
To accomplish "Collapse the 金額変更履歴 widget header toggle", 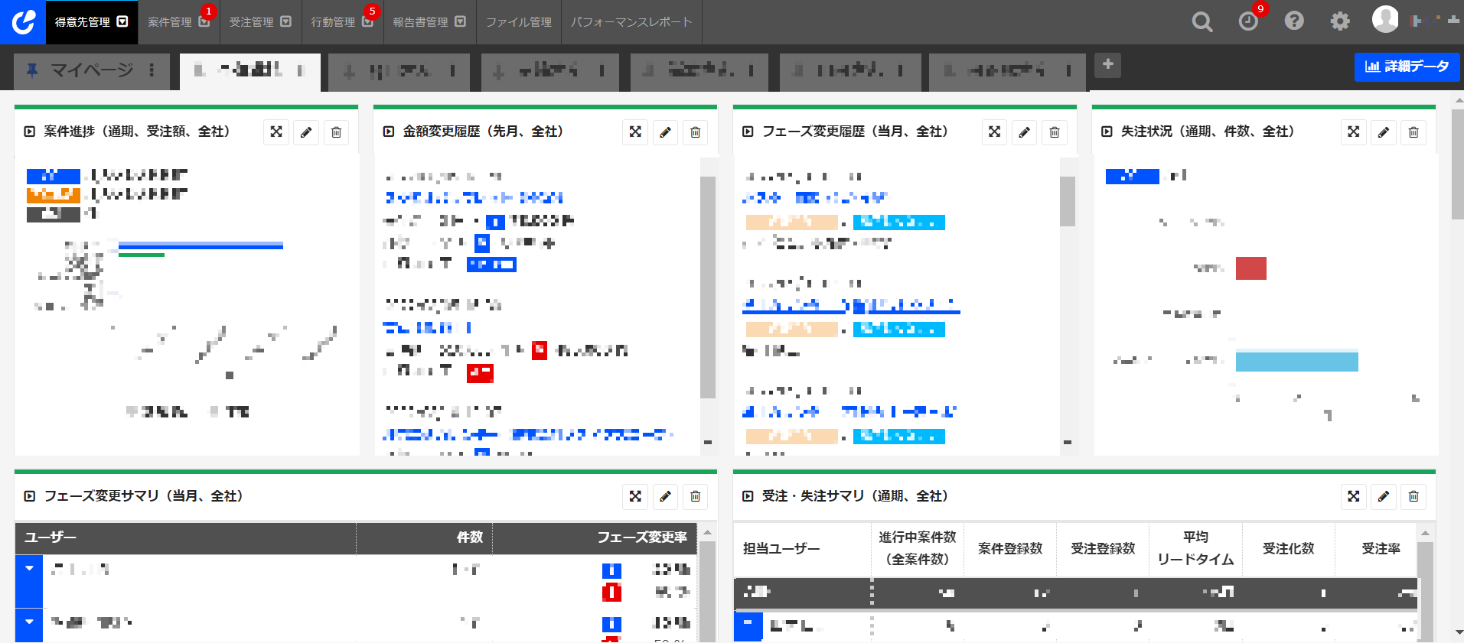I will [389, 132].
